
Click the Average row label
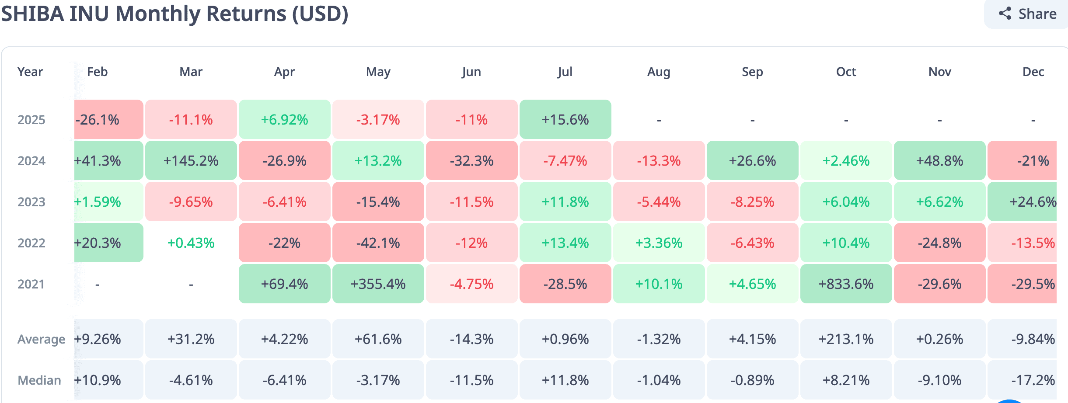[41, 339]
